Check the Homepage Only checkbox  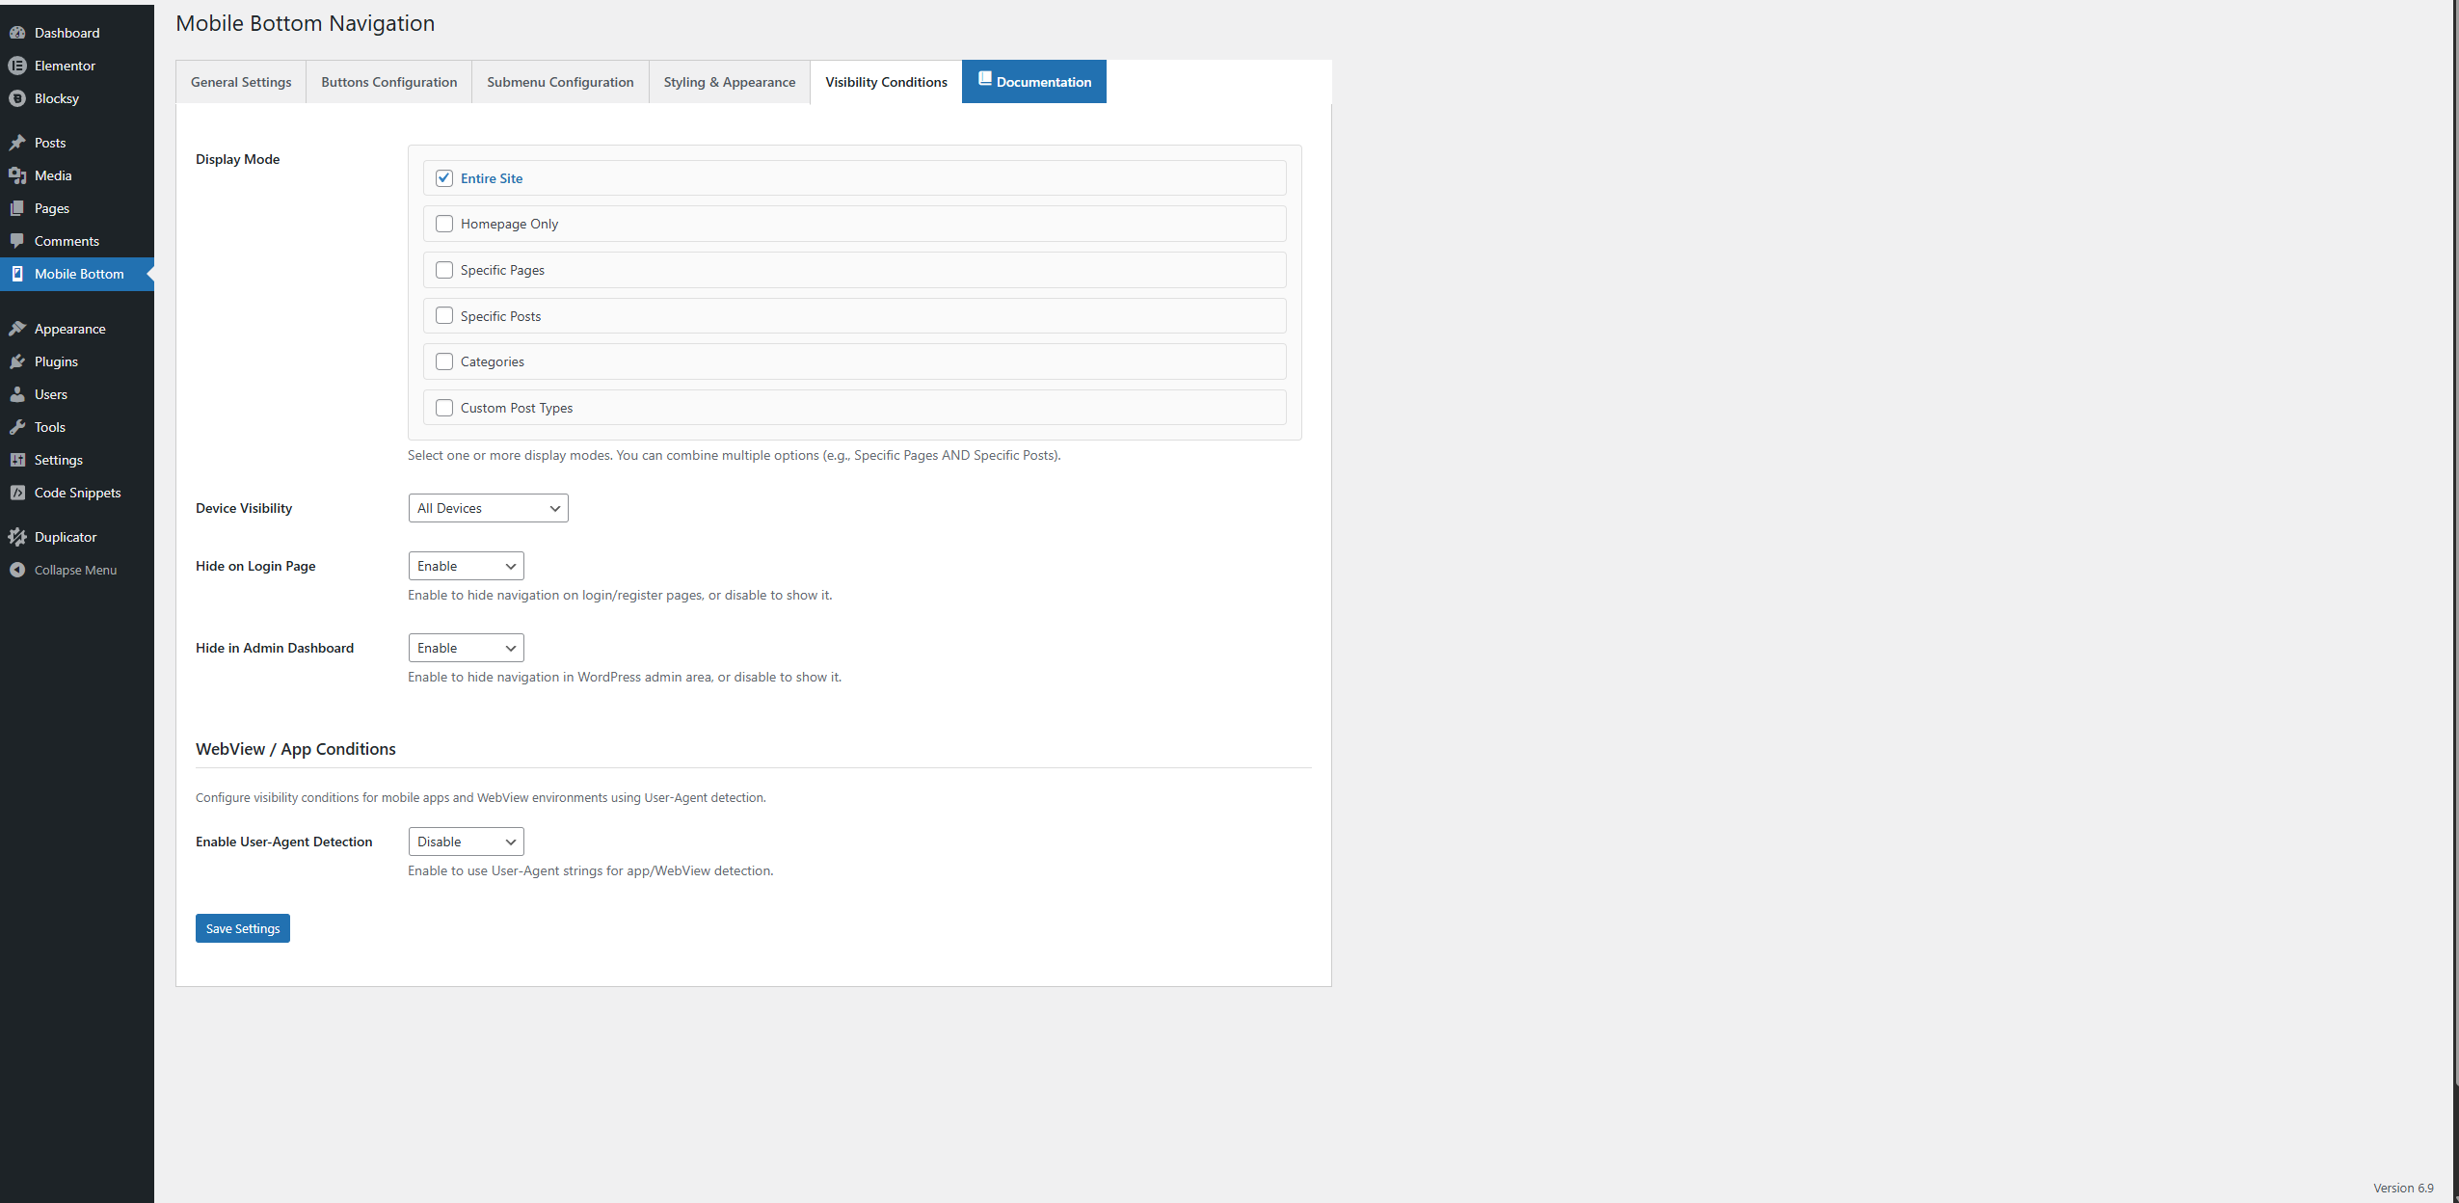click(444, 224)
